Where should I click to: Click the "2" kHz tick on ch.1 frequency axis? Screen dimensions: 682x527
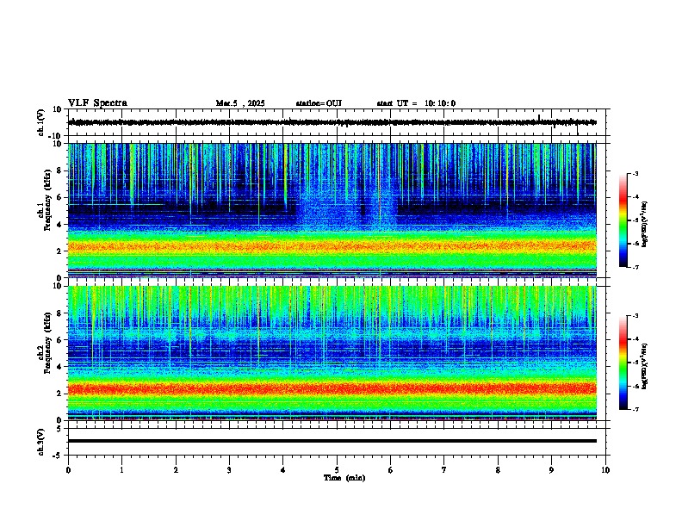click(x=60, y=251)
